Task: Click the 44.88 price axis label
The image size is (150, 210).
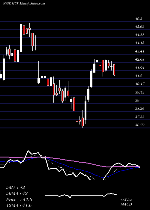Action: (140, 35)
